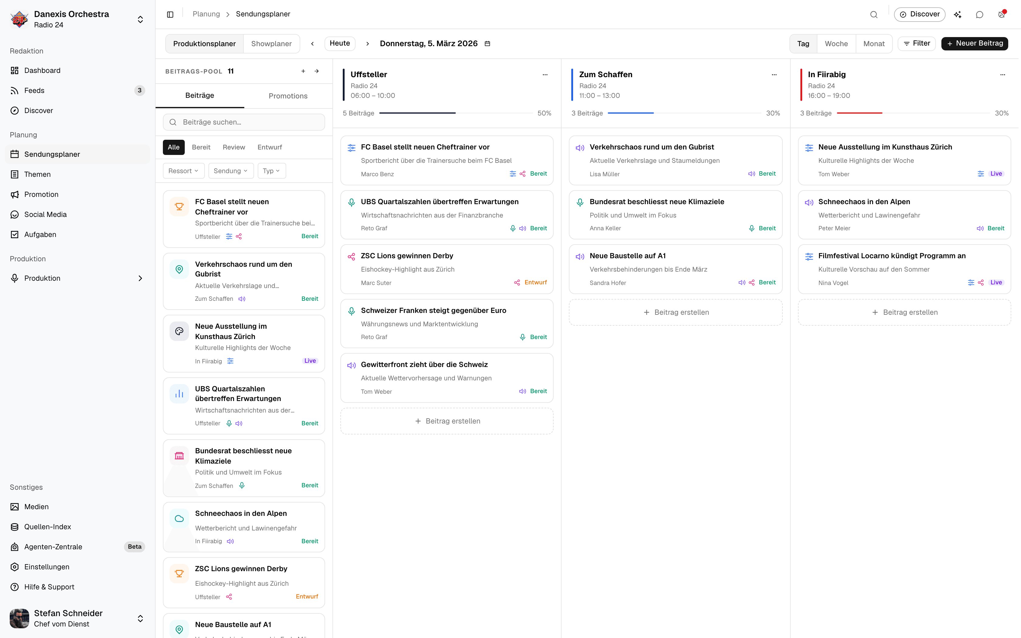The image size is (1021, 638).
Task: Open Themen in sidebar
Action: tap(77, 174)
